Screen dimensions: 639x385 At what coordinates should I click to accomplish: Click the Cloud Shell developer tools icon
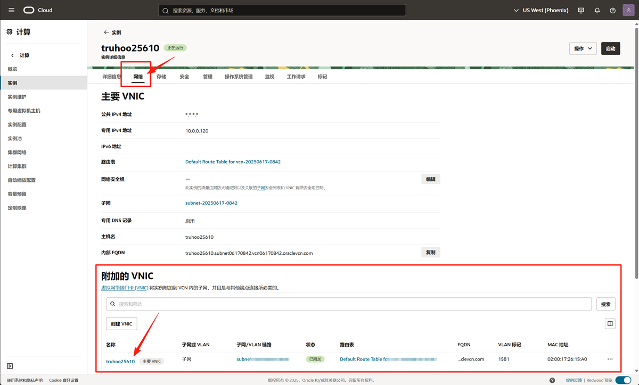[x=580, y=10]
